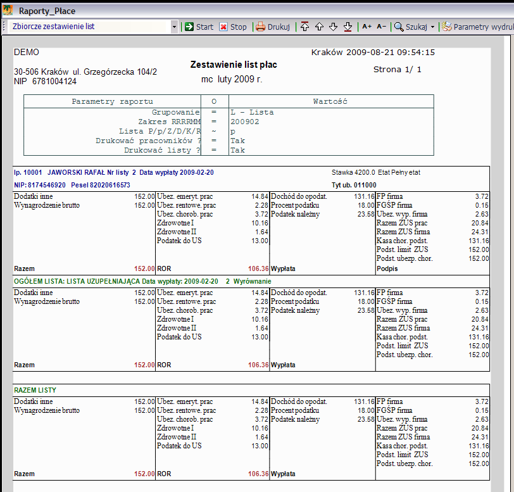Decrease font size with A- icon
Screen dimensions: 514x492
(x=381, y=27)
